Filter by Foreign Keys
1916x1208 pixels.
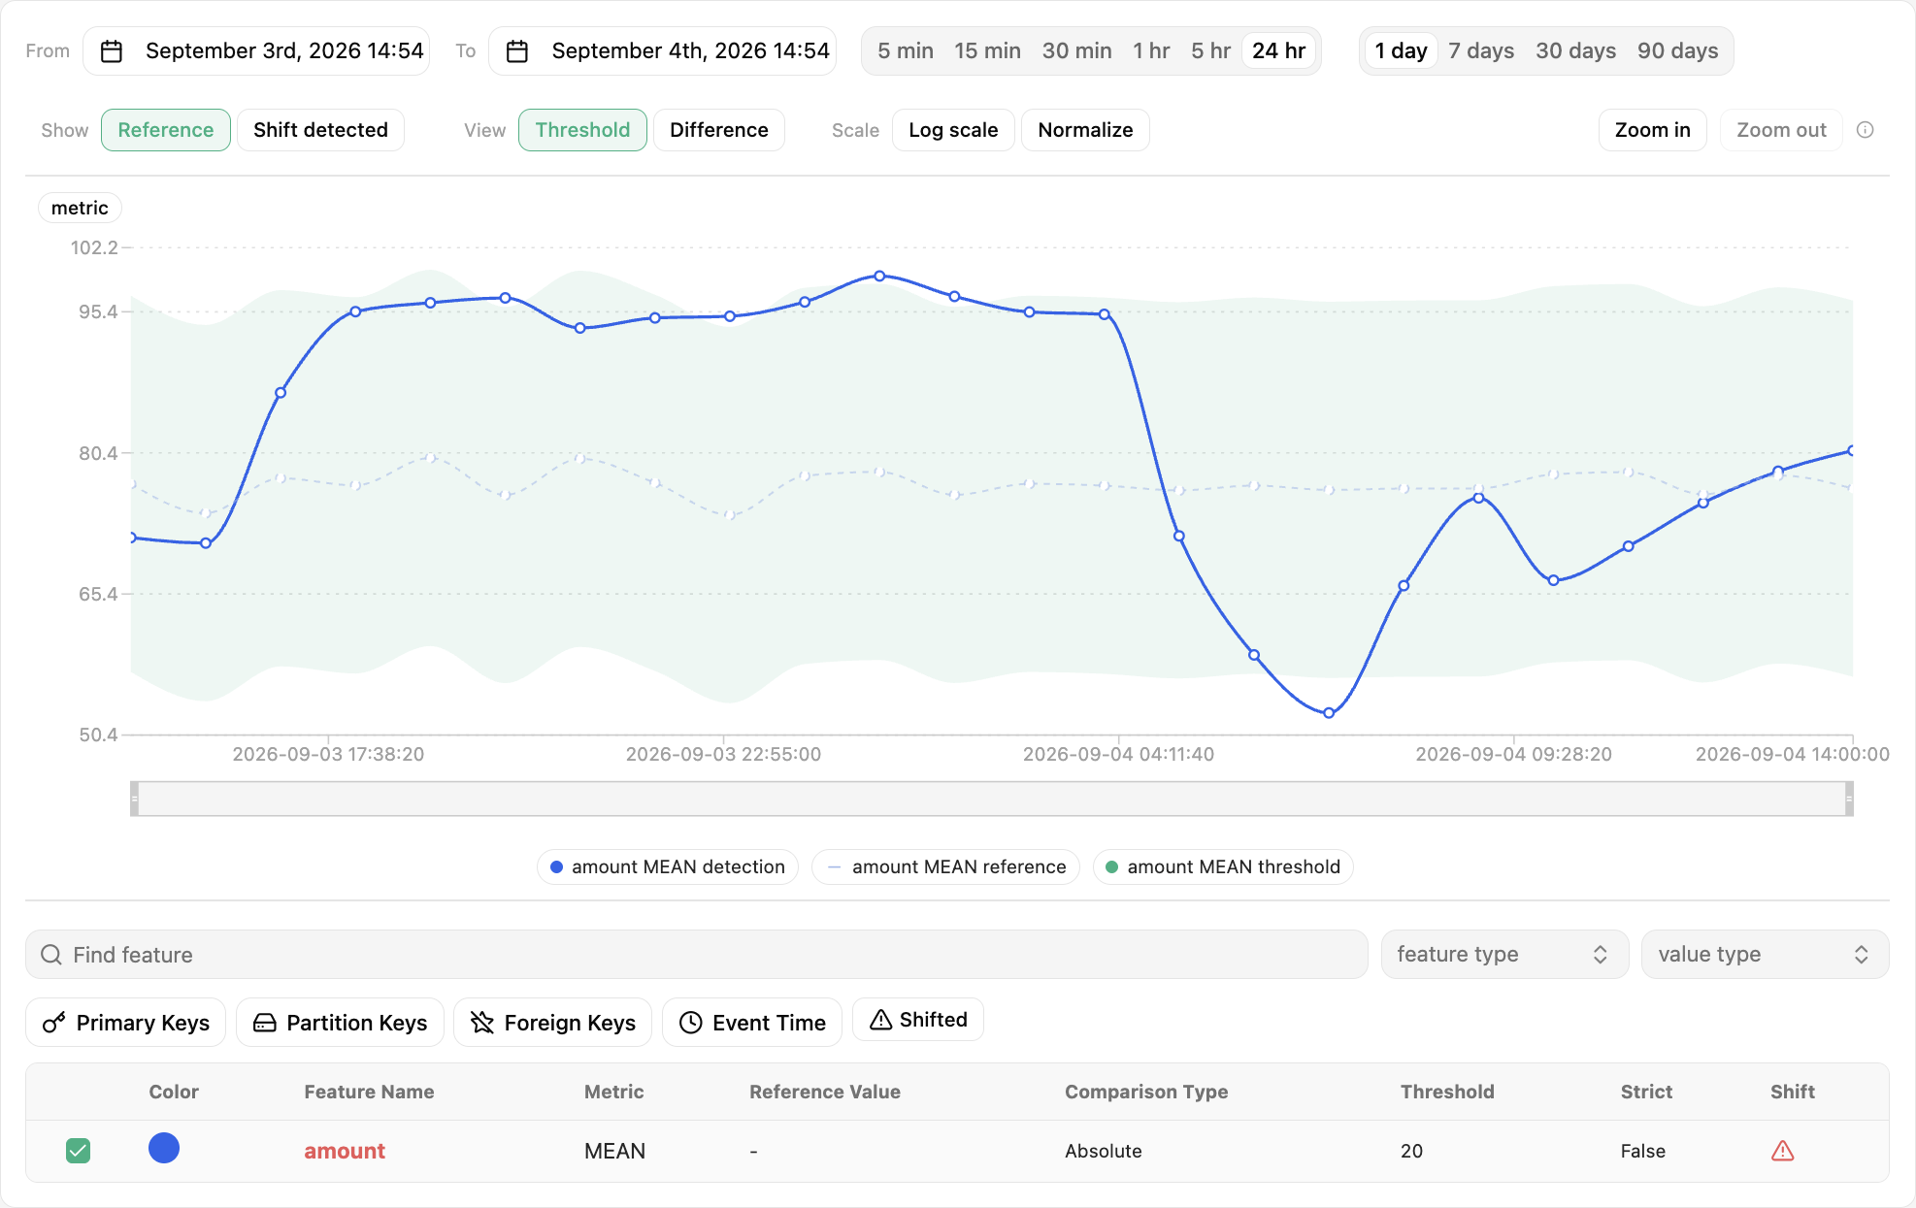[552, 1023]
